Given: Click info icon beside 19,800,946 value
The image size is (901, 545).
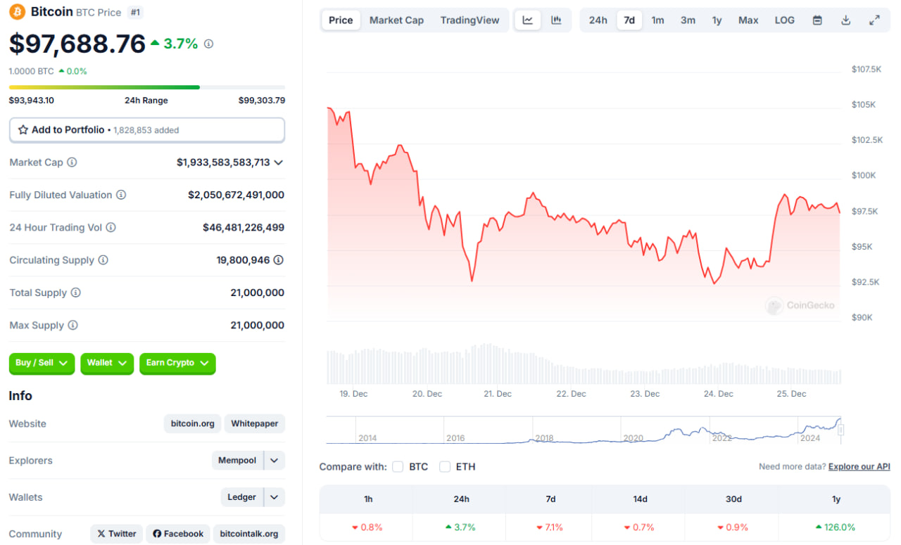Looking at the screenshot, I should tap(279, 260).
